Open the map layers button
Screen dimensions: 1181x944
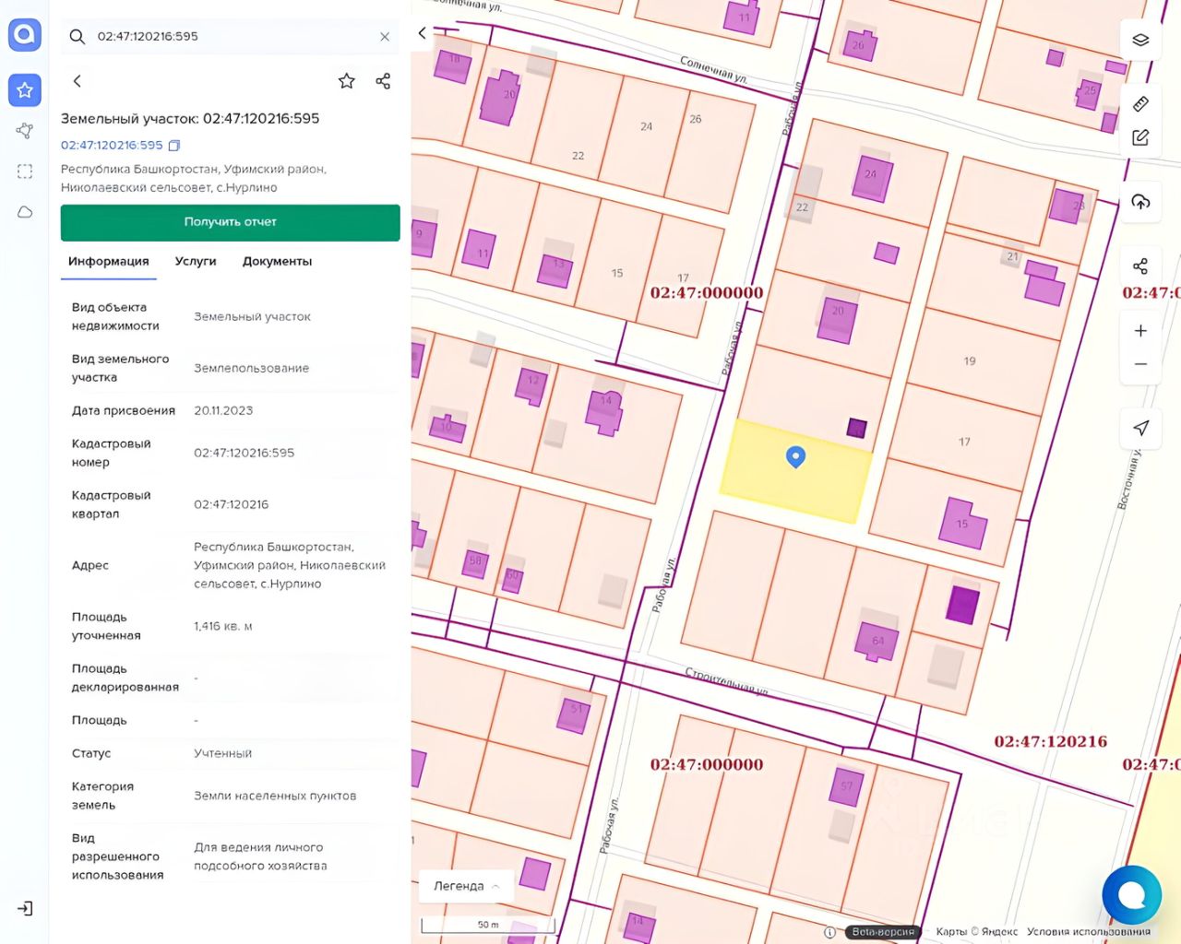tap(1140, 40)
